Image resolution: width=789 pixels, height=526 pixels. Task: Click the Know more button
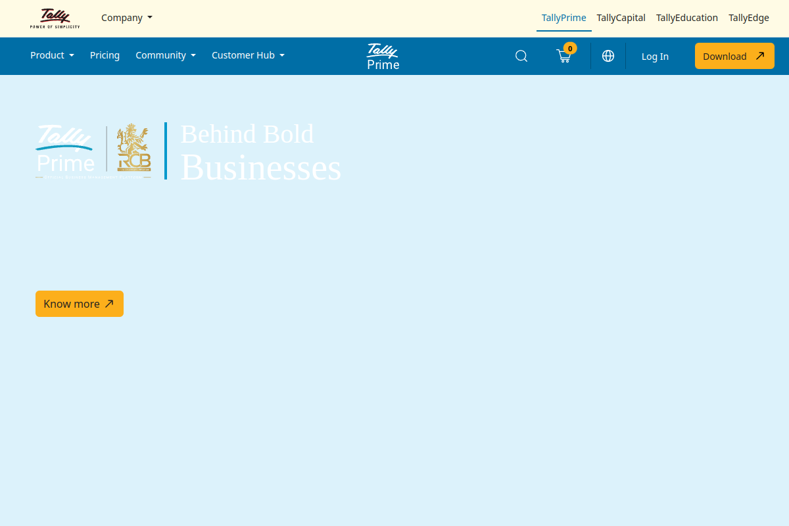pos(80,304)
